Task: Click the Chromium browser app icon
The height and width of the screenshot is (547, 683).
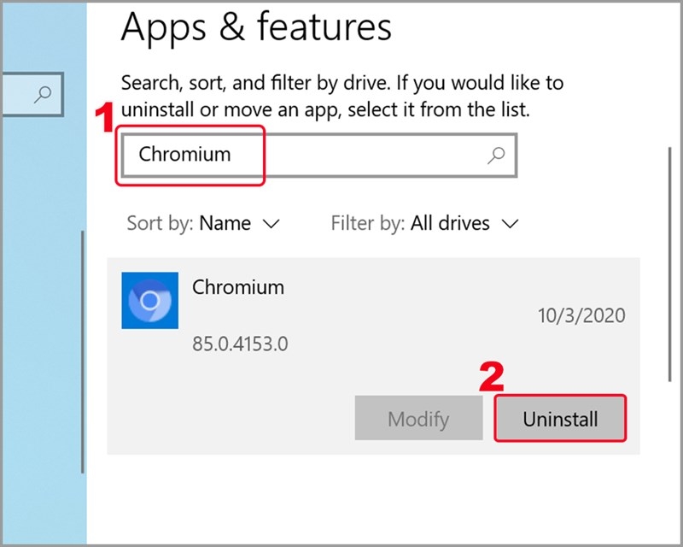Action: (x=150, y=302)
